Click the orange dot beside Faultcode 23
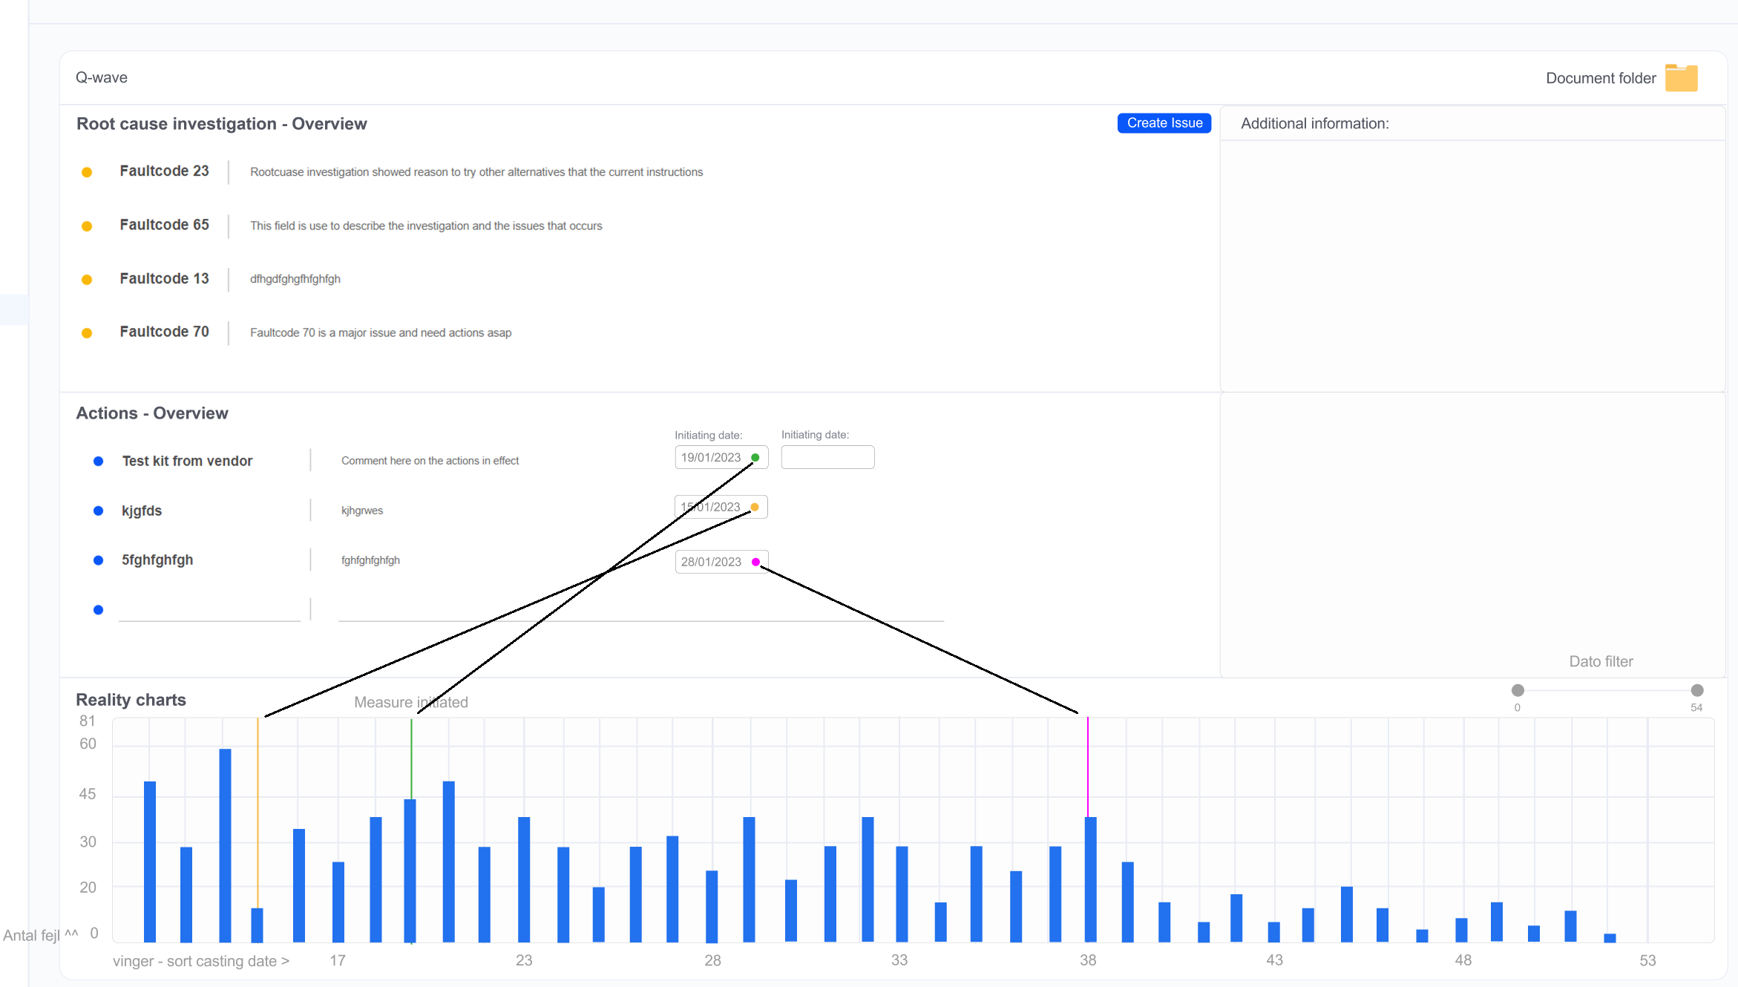Viewport: 1738px width, 987px height. 87,172
